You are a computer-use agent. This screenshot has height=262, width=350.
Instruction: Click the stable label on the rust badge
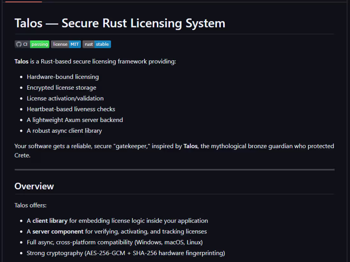[x=102, y=44]
